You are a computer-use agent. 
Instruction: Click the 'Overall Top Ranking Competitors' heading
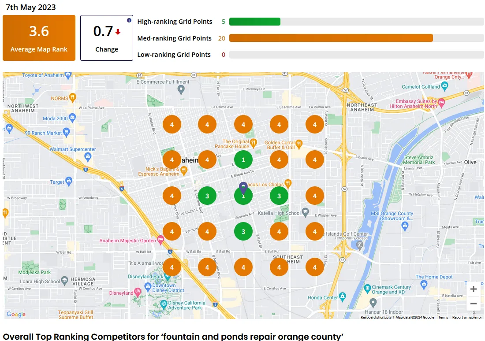(x=173, y=336)
